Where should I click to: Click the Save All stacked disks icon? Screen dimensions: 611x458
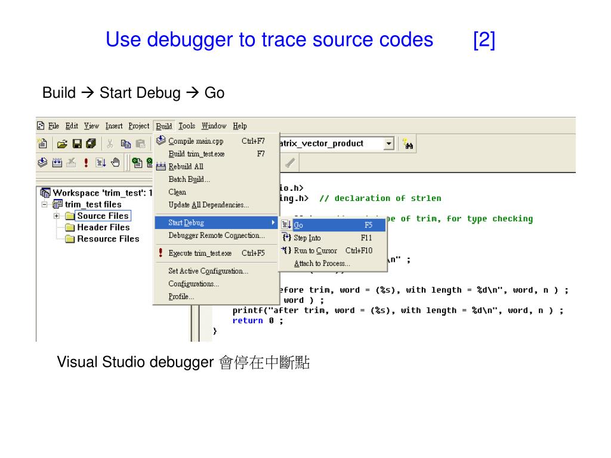pos(91,144)
